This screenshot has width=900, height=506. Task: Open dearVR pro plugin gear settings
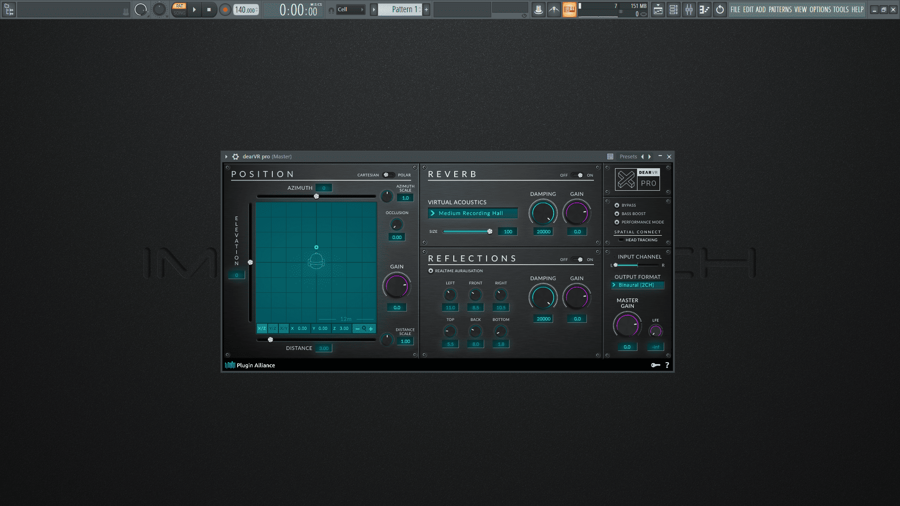236,156
